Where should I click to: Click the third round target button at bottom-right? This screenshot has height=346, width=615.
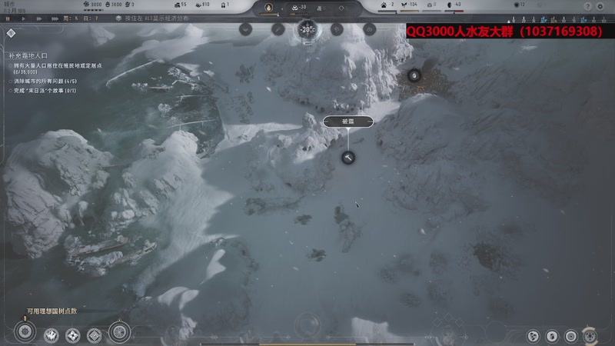pyautogui.click(x=571, y=336)
